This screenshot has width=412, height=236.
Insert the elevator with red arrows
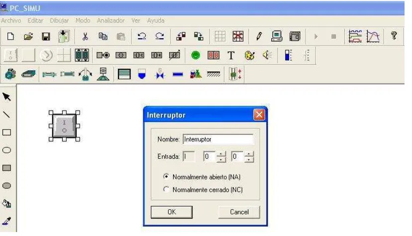[235, 74]
